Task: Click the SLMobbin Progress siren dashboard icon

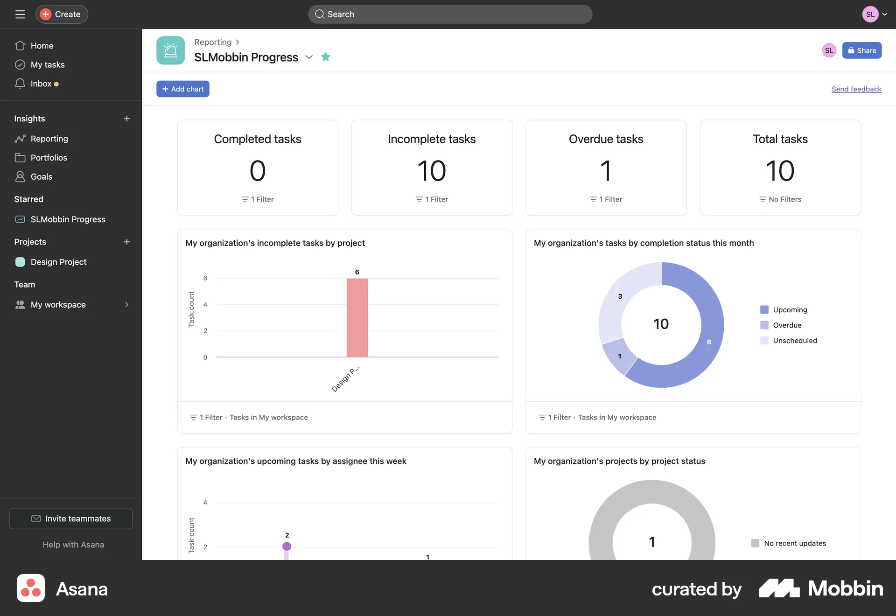Action: click(170, 50)
